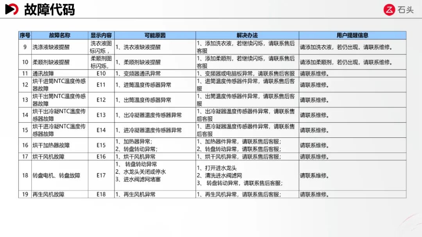This screenshot has width=422, height=237.
Task: Click error code E17
Action: 101,175
